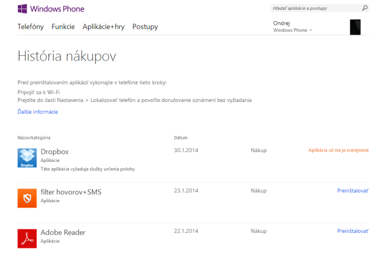Click the História nákupov heading
Screen dimensions: 391x257
[x=67, y=56]
